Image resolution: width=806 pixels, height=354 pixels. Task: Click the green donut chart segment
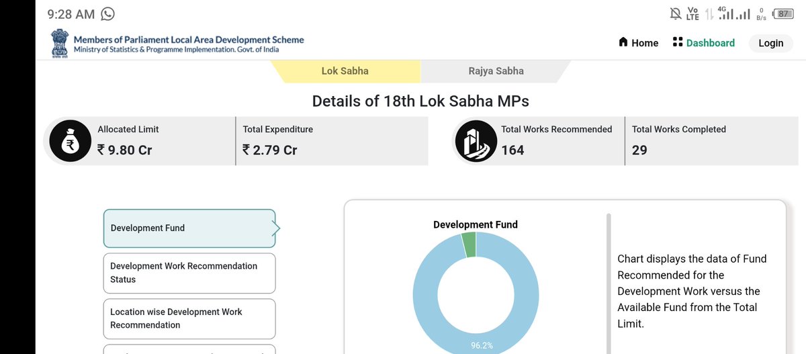(x=469, y=245)
